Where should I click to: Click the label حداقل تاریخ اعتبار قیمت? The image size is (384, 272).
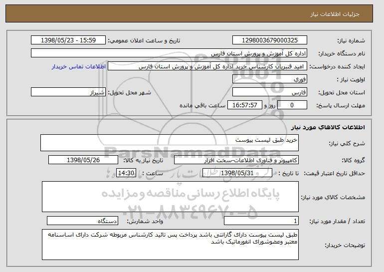pos(334,173)
